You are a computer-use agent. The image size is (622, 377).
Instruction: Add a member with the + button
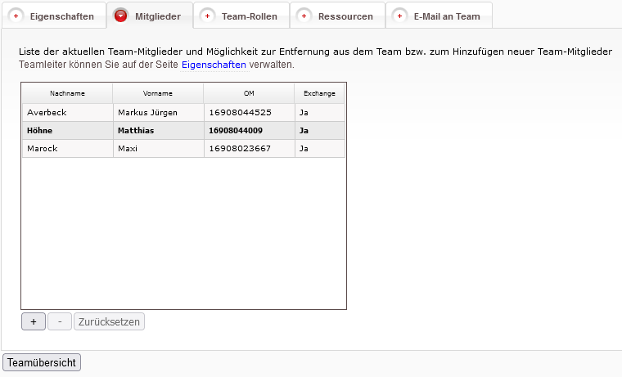(x=34, y=321)
